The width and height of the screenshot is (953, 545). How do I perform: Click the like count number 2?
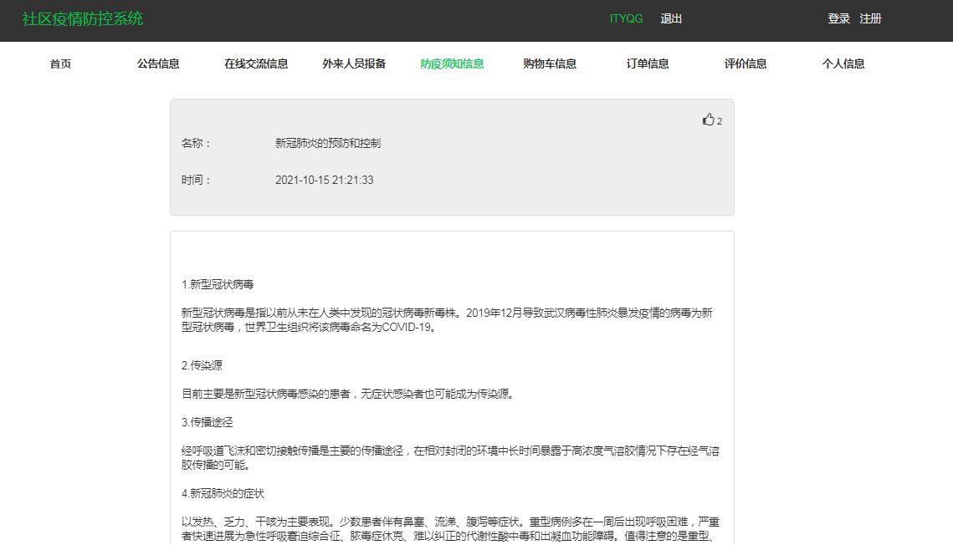[720, 121]
